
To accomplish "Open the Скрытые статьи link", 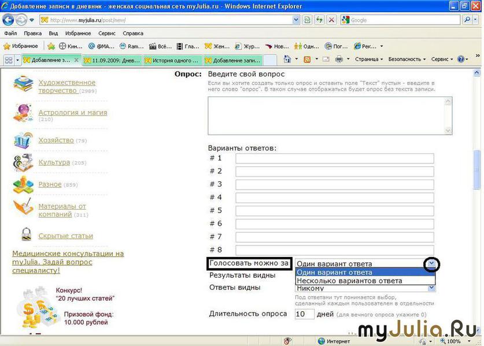I will click(65, 236).
